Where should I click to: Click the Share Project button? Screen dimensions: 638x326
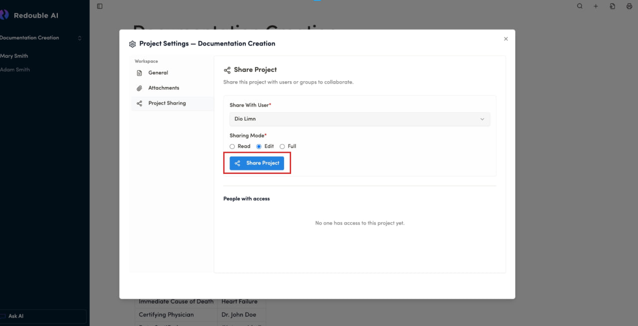(257, 163)
